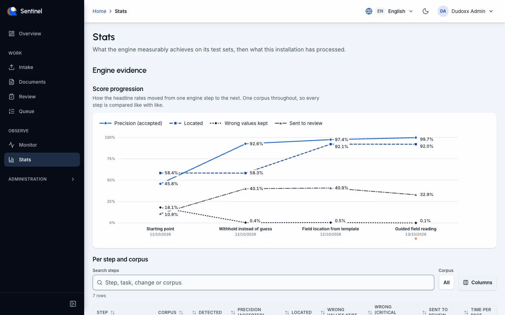Toggle dark mode with the moon icon

(x=425, y=11)
